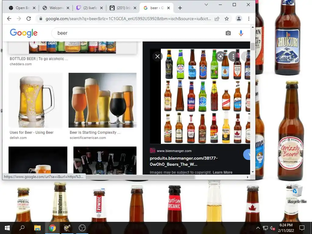
Task: Open the Windows Start menu
Action: point(7,228)
